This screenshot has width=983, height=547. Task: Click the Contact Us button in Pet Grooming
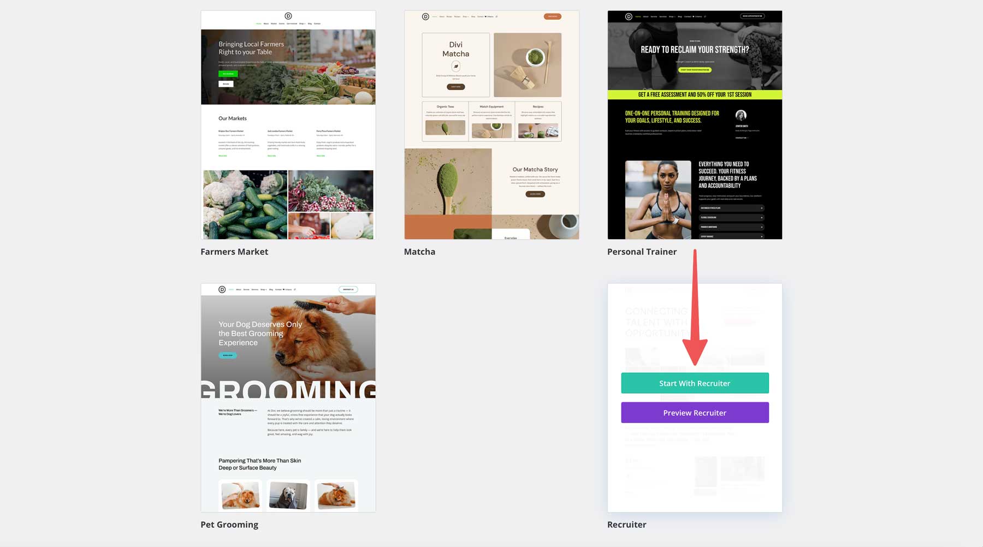tap(348, 289)
